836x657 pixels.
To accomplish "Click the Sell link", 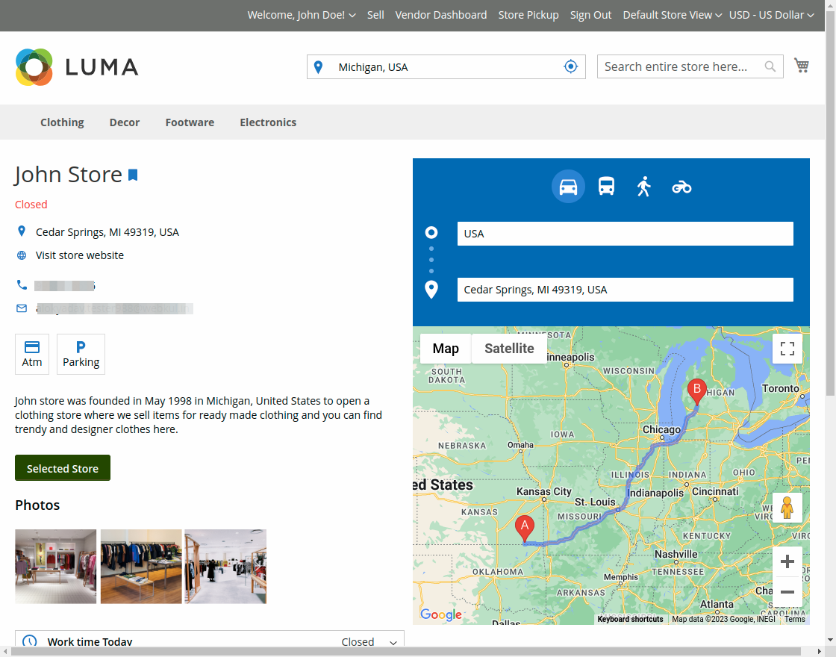I will click(375, 15).
